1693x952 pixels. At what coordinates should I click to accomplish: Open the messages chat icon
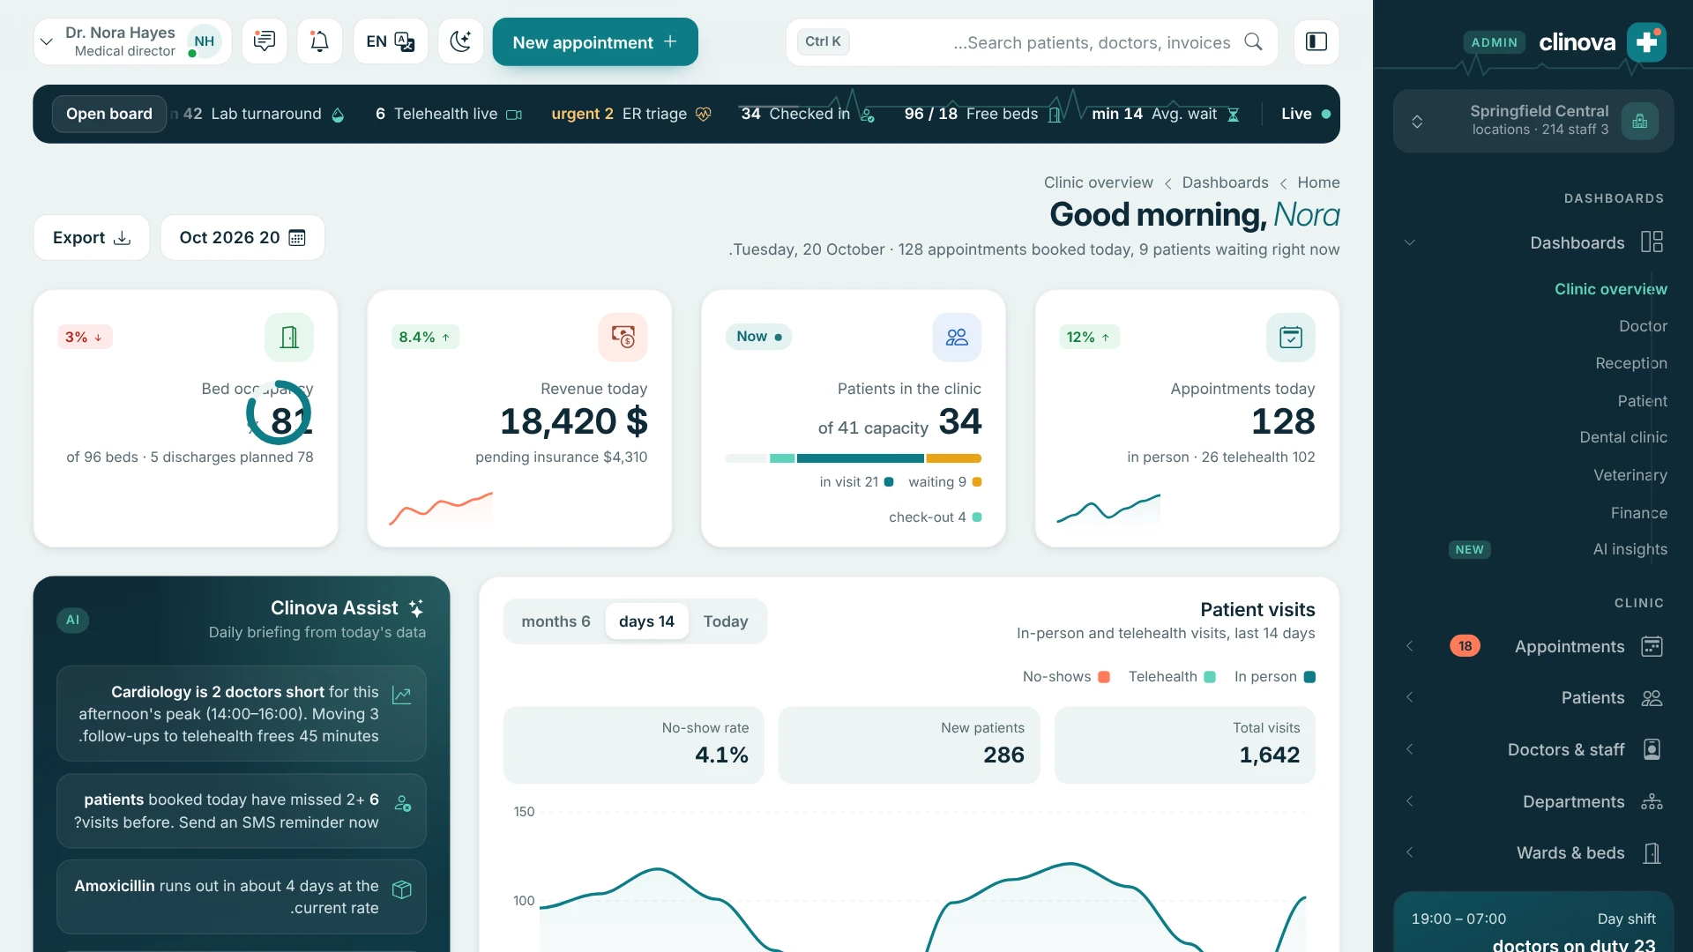[264, 41]
